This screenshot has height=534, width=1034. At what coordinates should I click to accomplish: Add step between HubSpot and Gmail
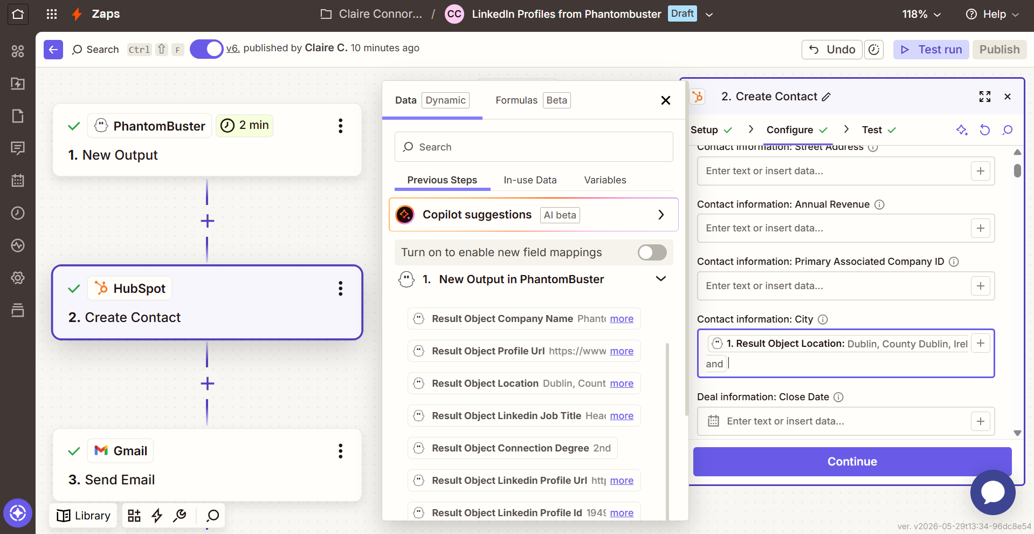point(207,384)
